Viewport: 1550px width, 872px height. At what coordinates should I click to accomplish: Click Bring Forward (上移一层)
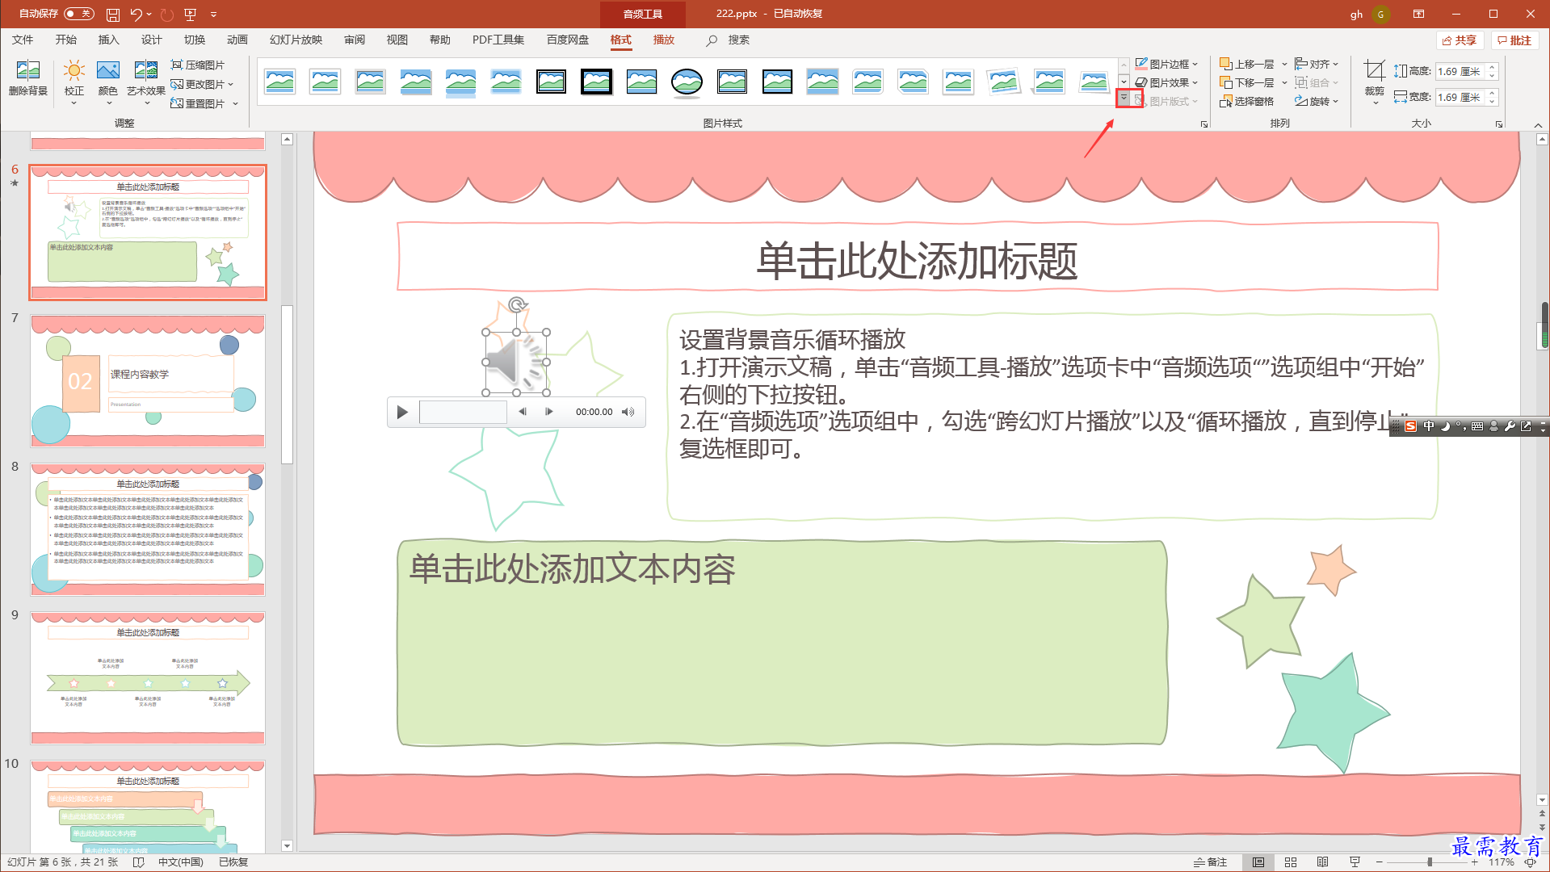click(x=1247, y=65)
